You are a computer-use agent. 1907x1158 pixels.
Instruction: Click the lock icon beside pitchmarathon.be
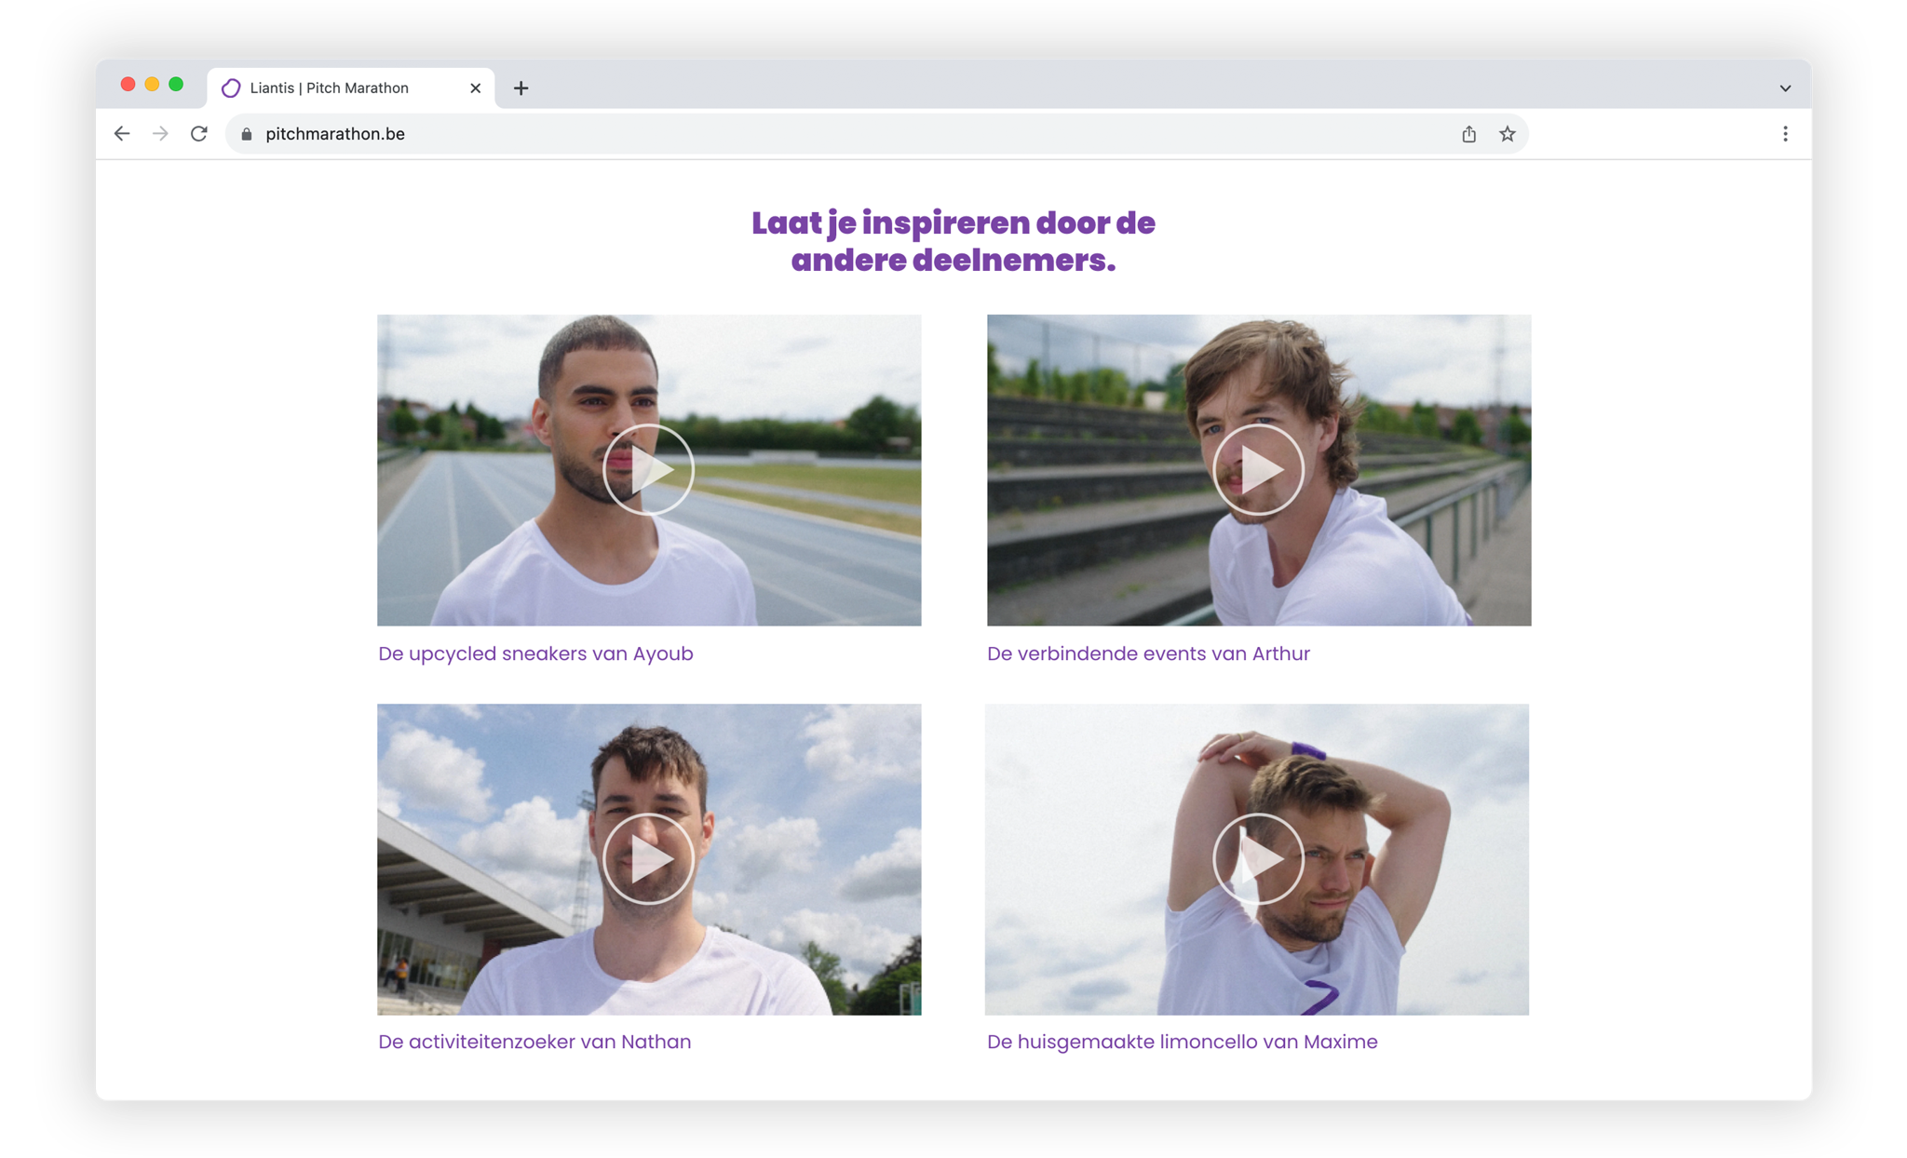click(247, 134)
